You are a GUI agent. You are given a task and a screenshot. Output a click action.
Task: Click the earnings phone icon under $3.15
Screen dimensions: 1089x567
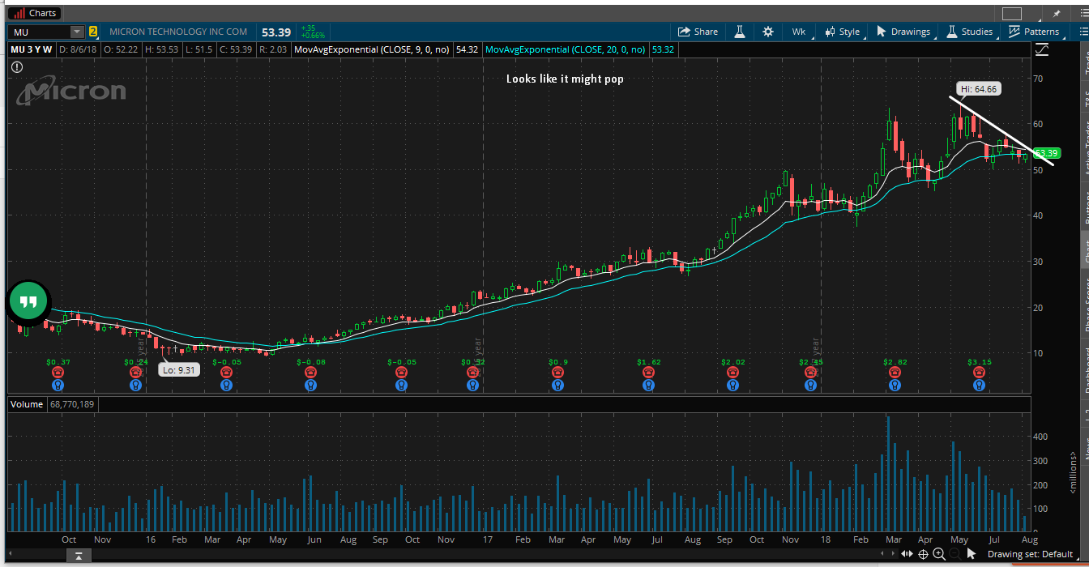pyautogui.click(x=979, y=372)
